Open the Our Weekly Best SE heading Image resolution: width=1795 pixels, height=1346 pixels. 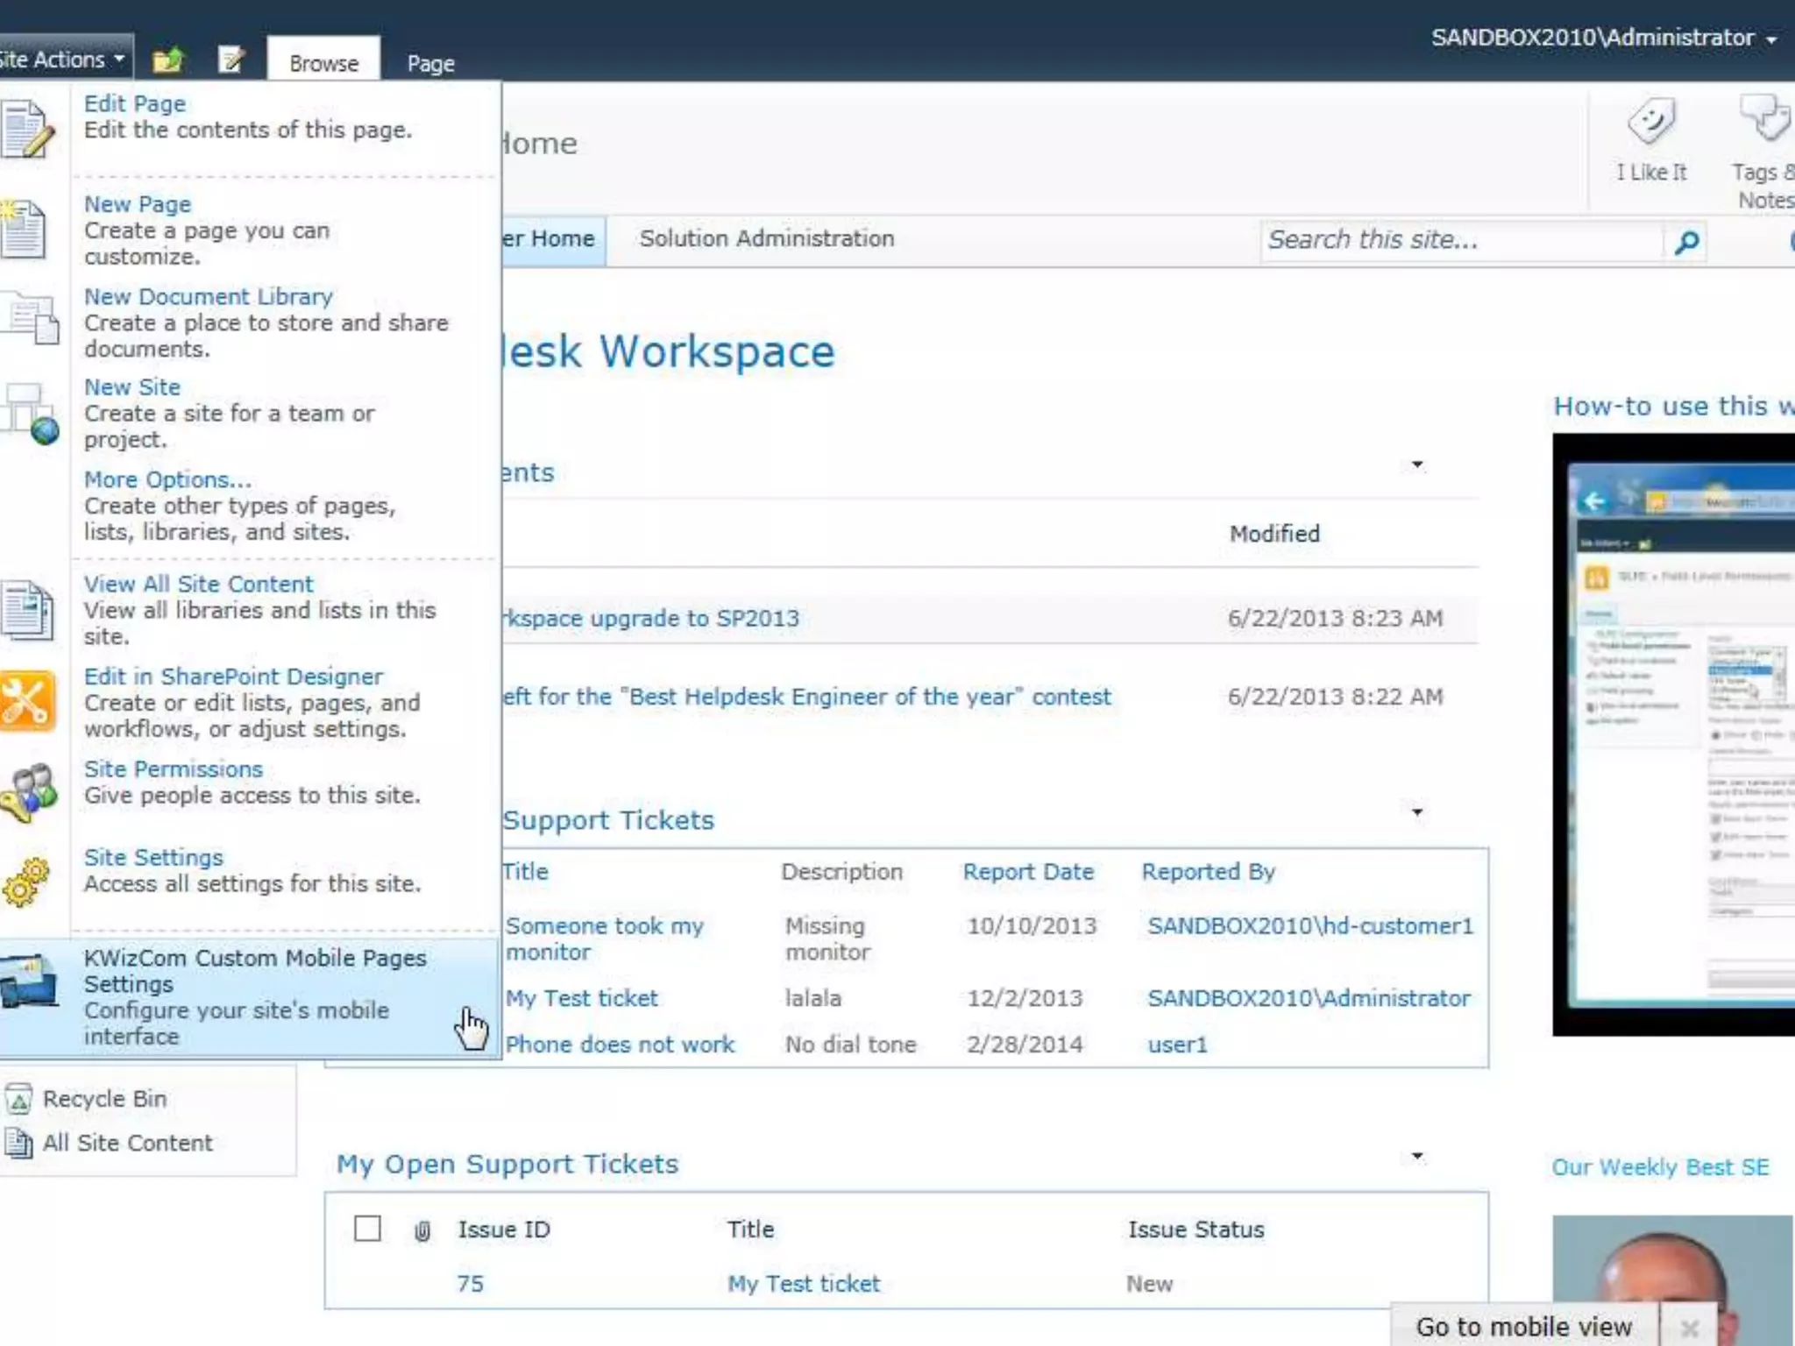tap(1660, 1167)
